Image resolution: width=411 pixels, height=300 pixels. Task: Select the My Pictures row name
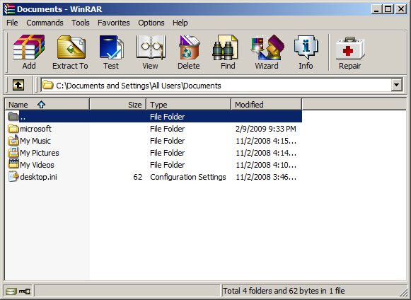coord(40,153)
